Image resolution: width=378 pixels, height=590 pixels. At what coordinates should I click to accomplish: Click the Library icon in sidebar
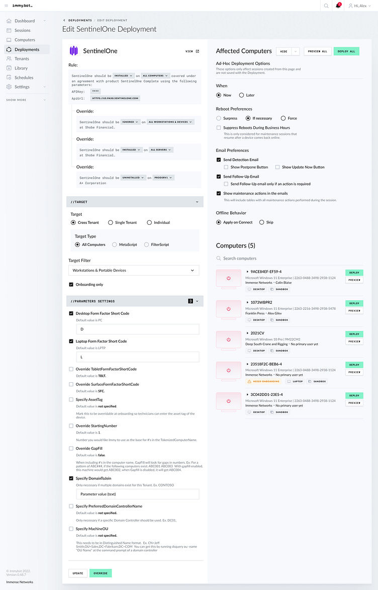(x=9, y=68)
